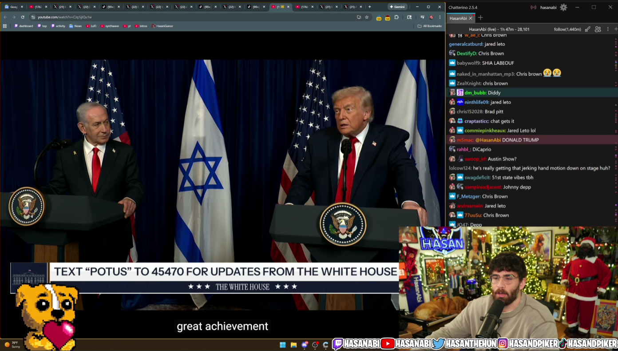The image size is (618, 351).
Task: Open the chat viewer list icon
Action: click(x=598, y=29)
